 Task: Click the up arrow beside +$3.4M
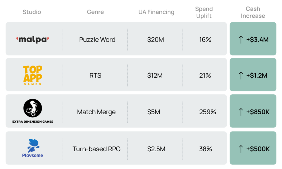[x=241, y=40]
